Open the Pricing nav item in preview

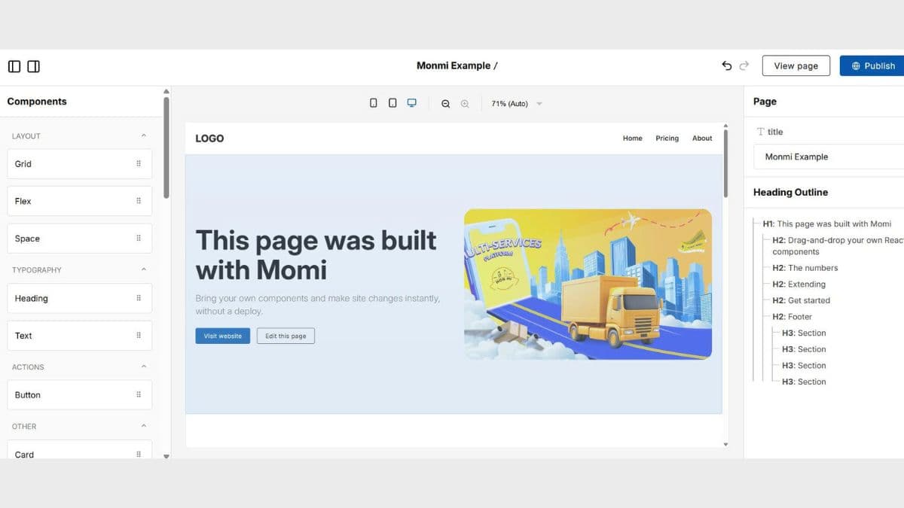click(667, 138)
